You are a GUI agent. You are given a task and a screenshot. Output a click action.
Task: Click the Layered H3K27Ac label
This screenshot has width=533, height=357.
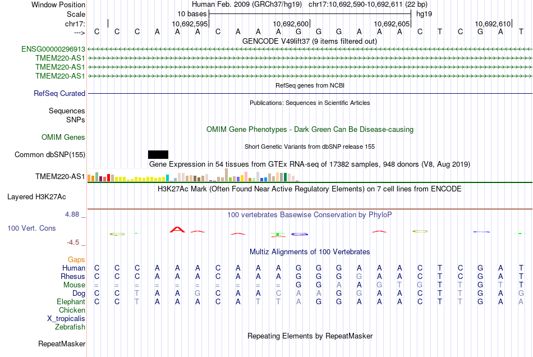click(x=36, y=197)
